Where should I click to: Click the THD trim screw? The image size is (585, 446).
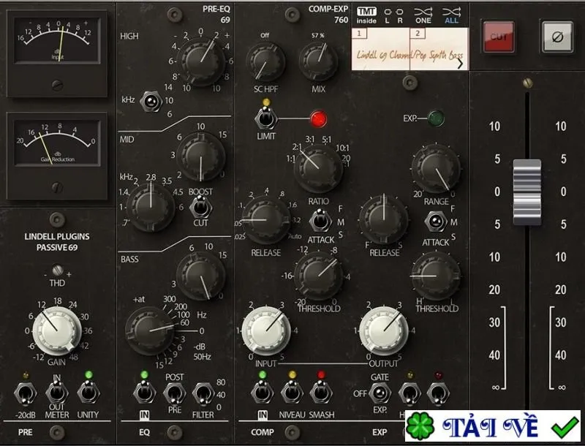[x=57, y=270]
